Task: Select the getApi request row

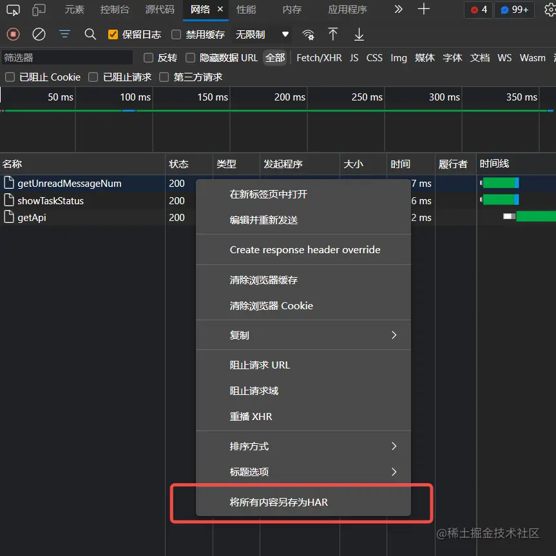Action: point(98,217)
